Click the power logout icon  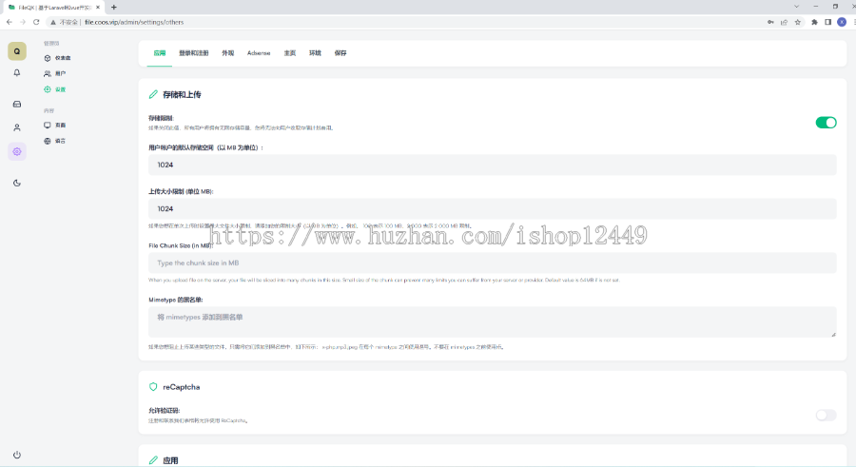17,455
